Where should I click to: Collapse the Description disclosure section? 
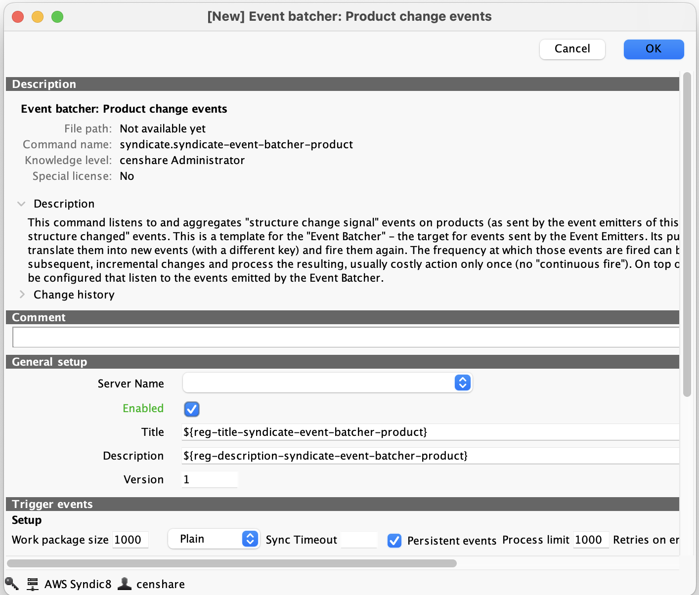[x=21, y=204]
